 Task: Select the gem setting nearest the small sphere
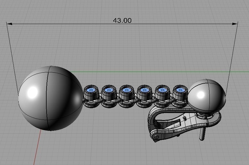pyautogui.click(x=180, y=96)
